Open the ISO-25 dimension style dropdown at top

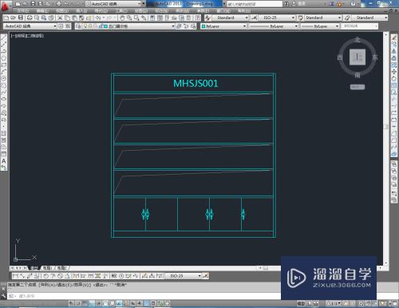pyautogui.click(x=293, y=18)
